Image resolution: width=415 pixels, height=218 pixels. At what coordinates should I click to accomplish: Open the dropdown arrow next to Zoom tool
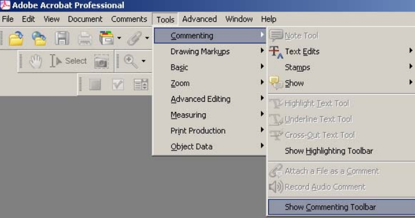pos(144,61)
